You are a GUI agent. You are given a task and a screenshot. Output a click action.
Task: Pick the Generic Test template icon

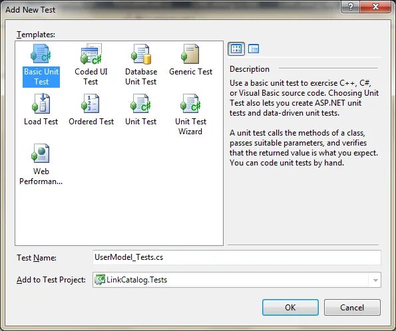point(190,53)
